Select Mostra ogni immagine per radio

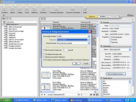click(x=44, y=50)
